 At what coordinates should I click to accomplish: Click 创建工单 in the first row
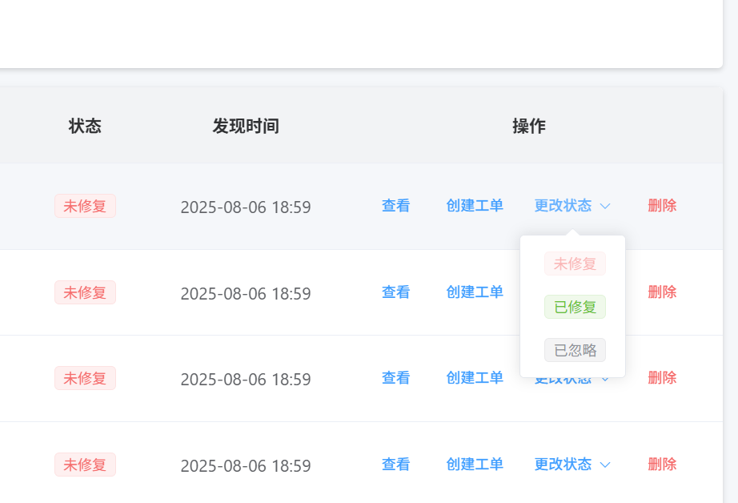point(475,206)
